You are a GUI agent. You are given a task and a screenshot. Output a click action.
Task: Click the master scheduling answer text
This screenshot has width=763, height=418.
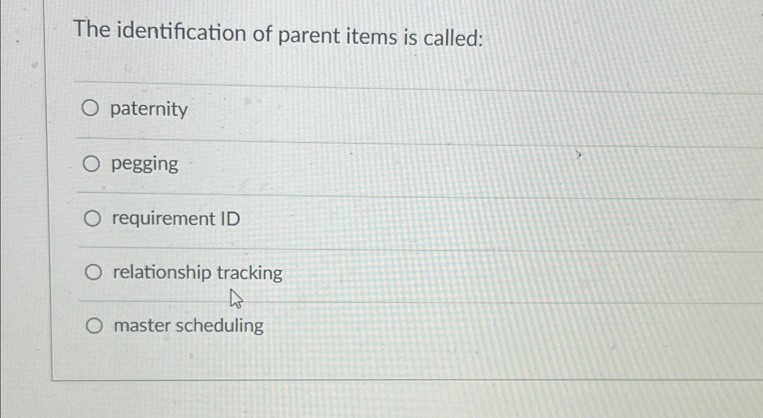click(187, 326)
